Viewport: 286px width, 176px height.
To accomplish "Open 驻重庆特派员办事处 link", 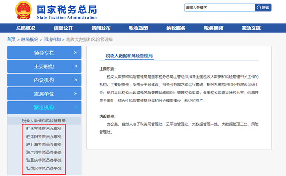I will coord(44,160).
